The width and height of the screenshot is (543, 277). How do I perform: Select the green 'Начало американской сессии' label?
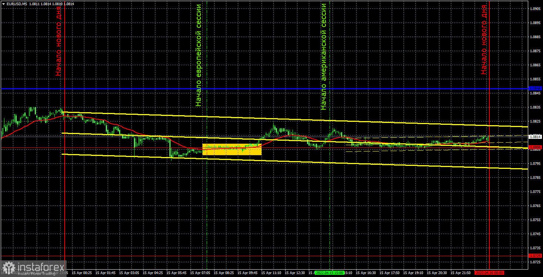click(x=324, y=57)
